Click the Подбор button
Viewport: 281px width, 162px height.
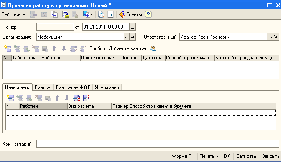pyautogui.click(x=97, y=48)
